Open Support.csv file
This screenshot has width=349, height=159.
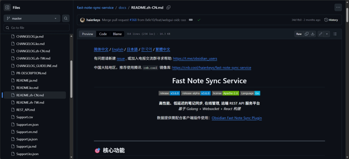click(25, 117)
